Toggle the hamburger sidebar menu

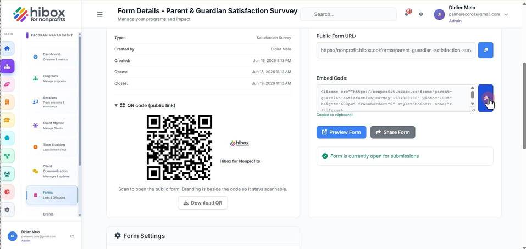coord(99,14)
